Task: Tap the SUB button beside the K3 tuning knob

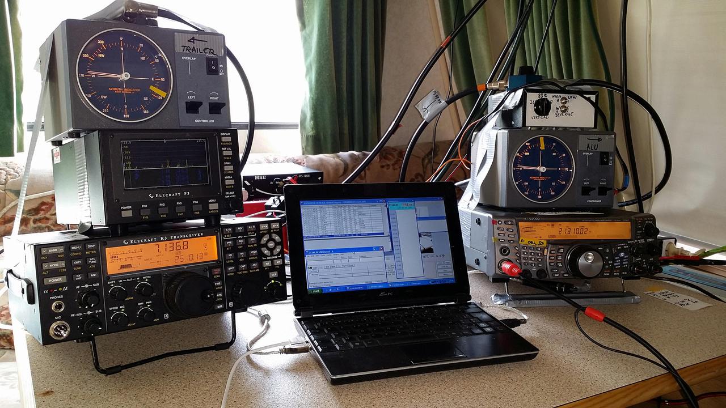Action: [220, 307]
